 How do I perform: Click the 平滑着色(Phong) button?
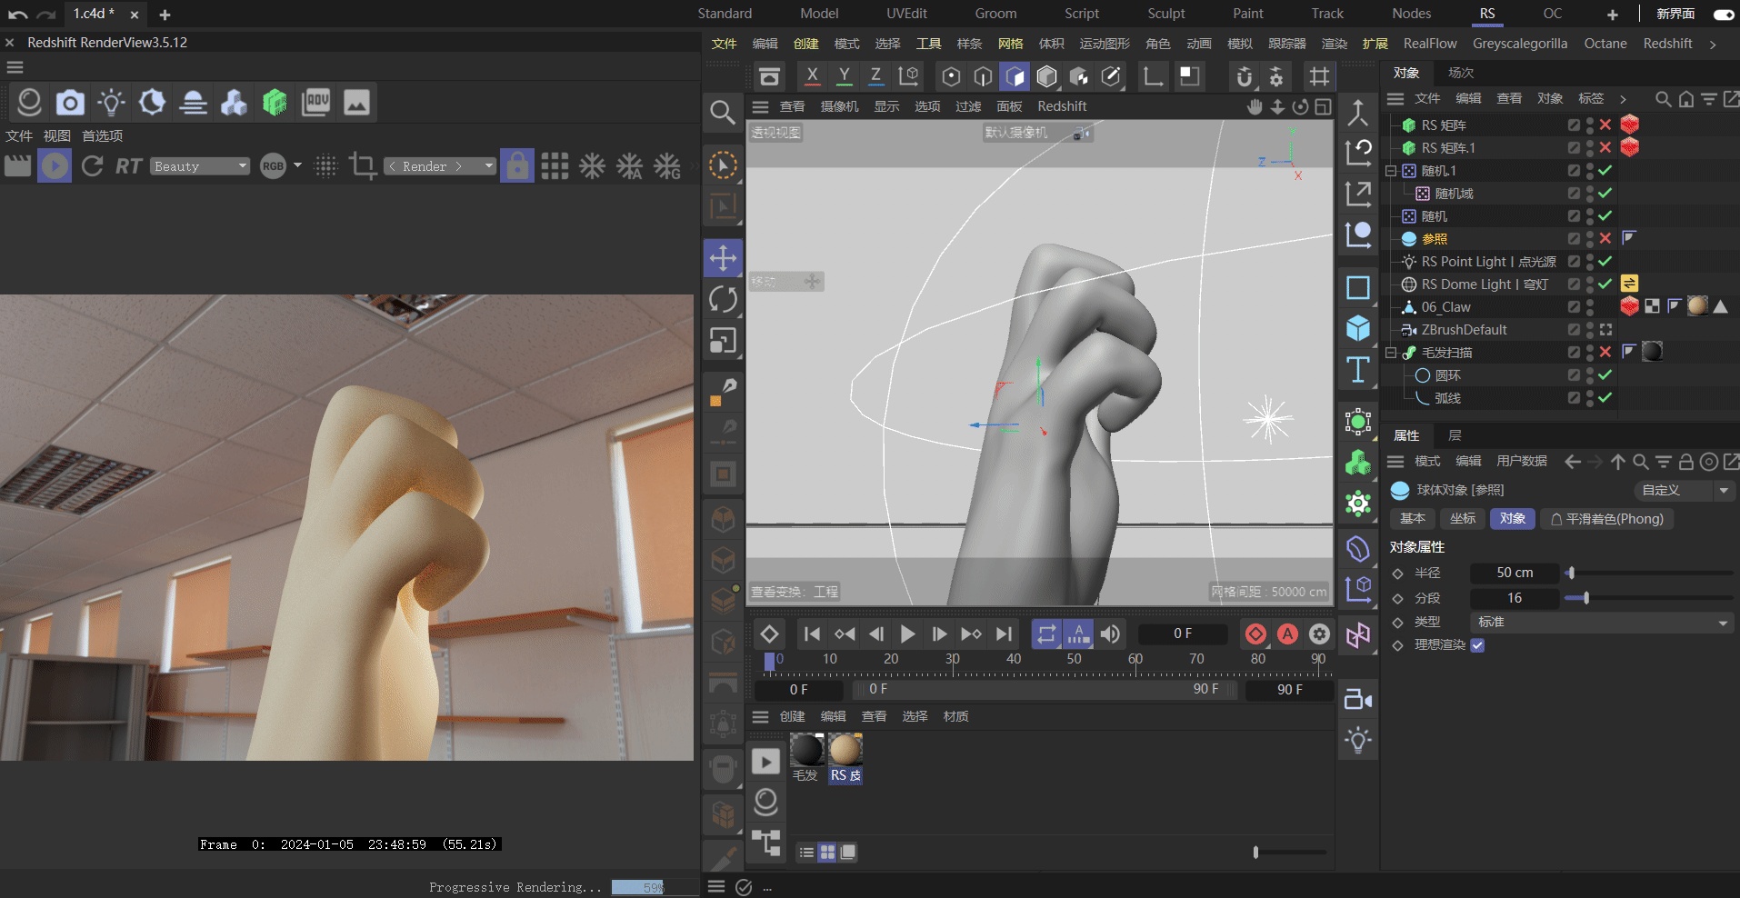point(1607,519)
